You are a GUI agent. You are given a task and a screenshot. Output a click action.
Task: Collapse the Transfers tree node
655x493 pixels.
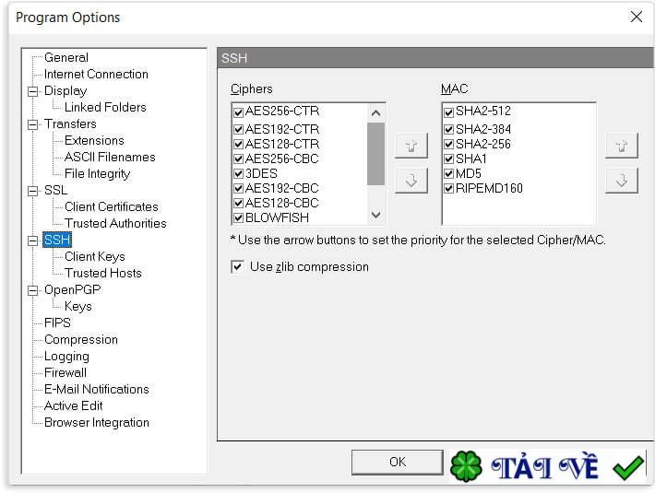pos(32,124)
